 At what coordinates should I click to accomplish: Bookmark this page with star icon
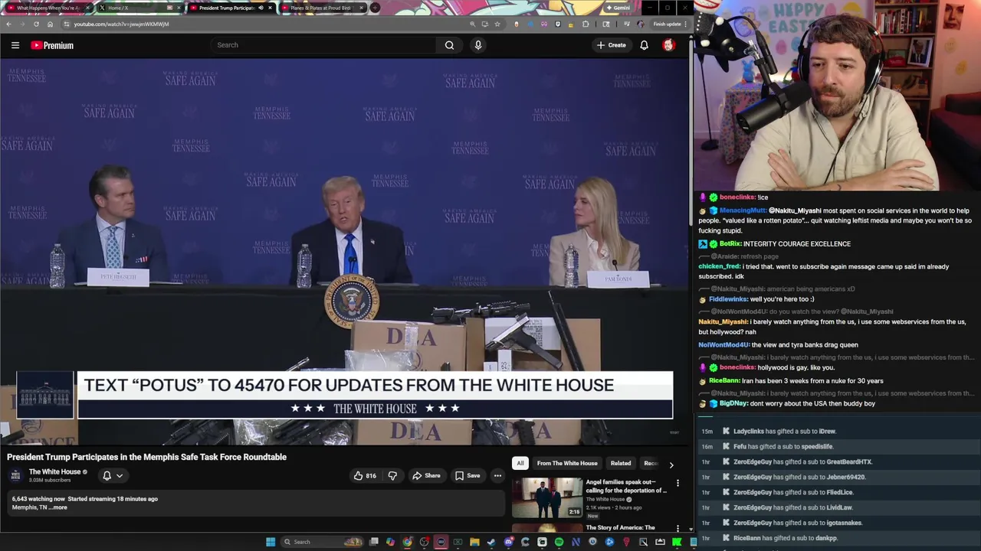tap(497, 24)
